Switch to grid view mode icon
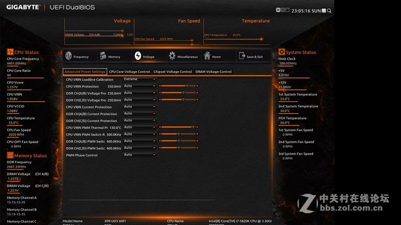The width and height of the screenshot is (401, 225). pos(283,10)
